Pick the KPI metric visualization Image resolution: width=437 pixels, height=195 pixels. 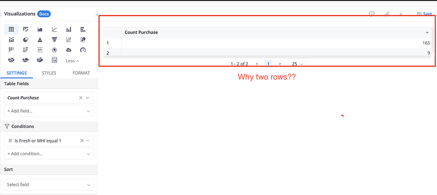[40, 50]
